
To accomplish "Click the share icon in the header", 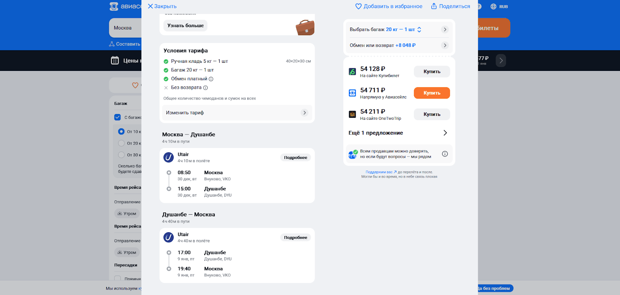I will [x=434, y=6].
